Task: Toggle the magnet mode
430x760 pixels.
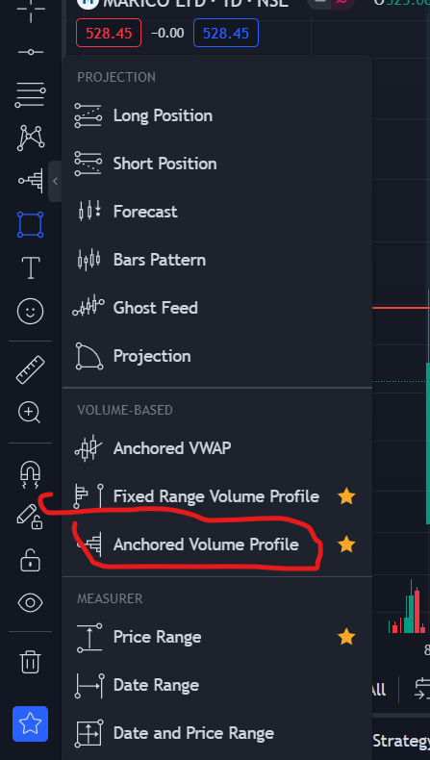Action: point(31,473)
